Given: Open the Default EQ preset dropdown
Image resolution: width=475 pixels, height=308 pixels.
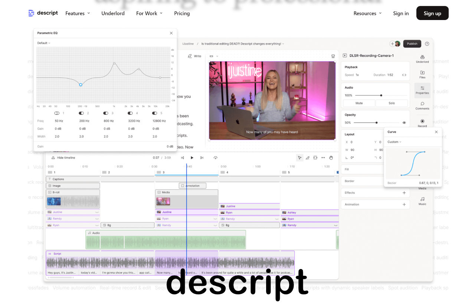Looking at the screenshot, I should coord(44,43).
